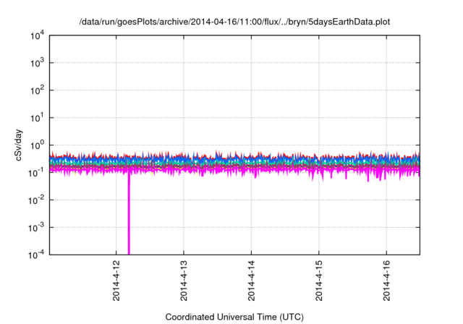Click the 2014-4-13 date tick label
The height and width of the screenshot is (324, 463).
184,281
